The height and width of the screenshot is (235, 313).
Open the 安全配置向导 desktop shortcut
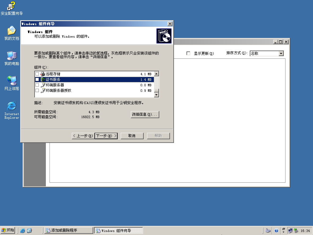11,8
